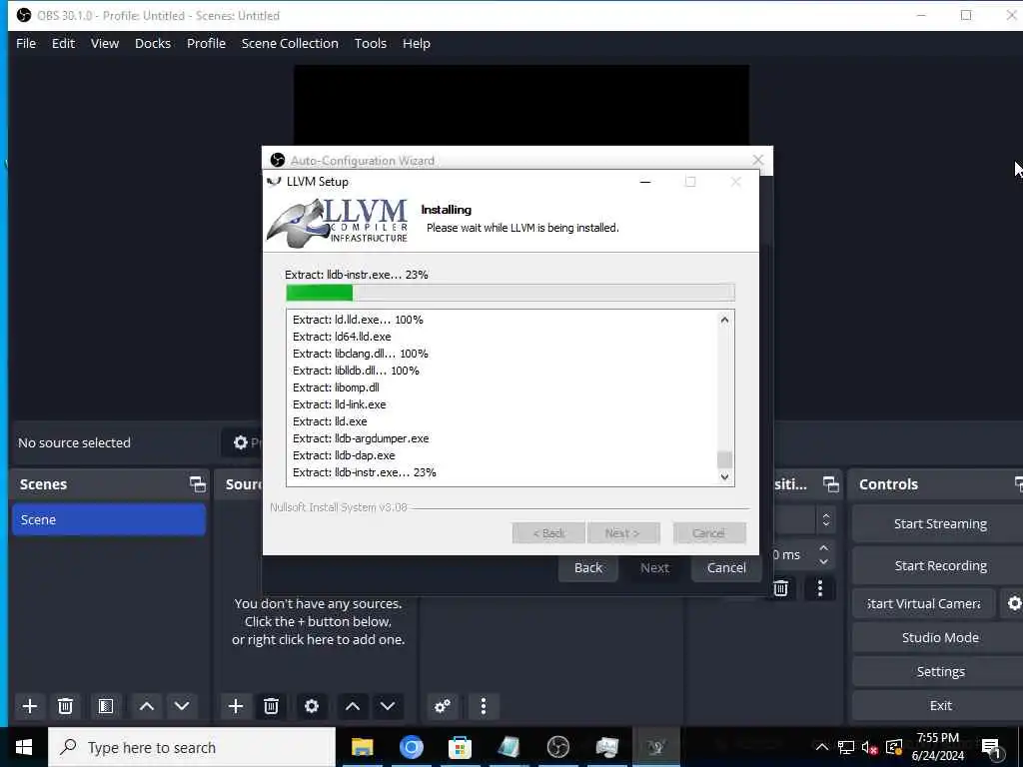Open File Explorer from the taskbar
The height and width of the screenshot is (767, 1023).
point(362,747)
